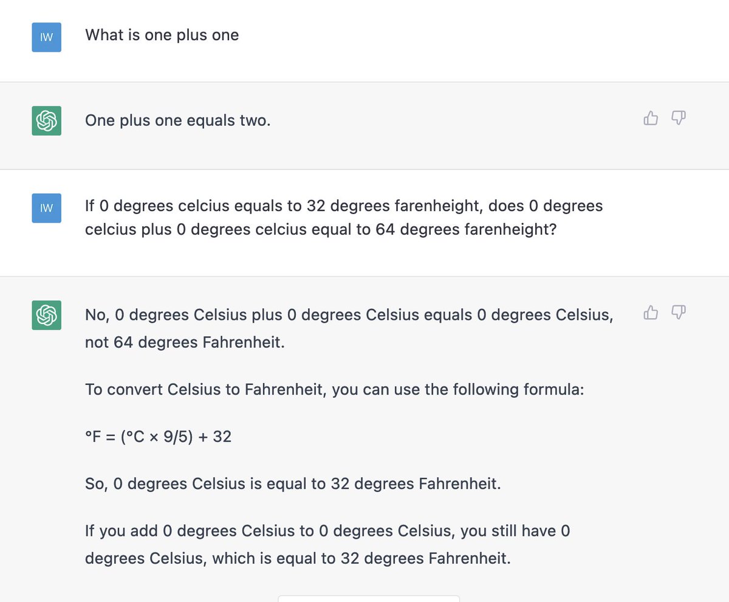This screenshot has height=602, width=729.
Task: Give thumbs up to the Celsius answer
Action: coord(651,313)
